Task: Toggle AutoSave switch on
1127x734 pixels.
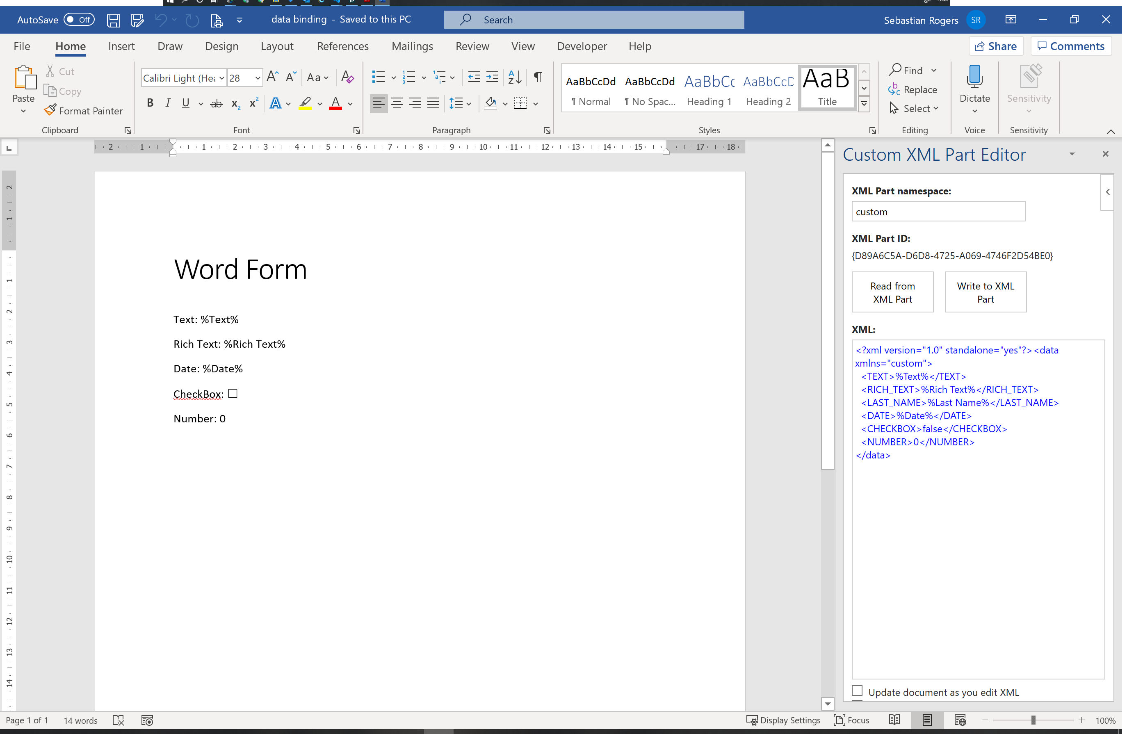Action: click(x=79, y=19)
